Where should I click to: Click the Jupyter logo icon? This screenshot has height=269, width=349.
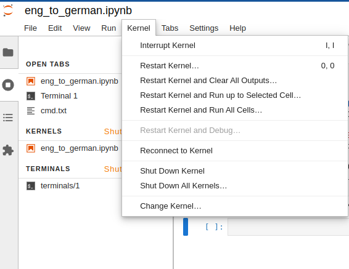8,10
